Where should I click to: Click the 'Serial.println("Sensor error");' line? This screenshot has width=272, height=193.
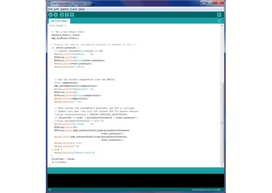click(74, 153)
